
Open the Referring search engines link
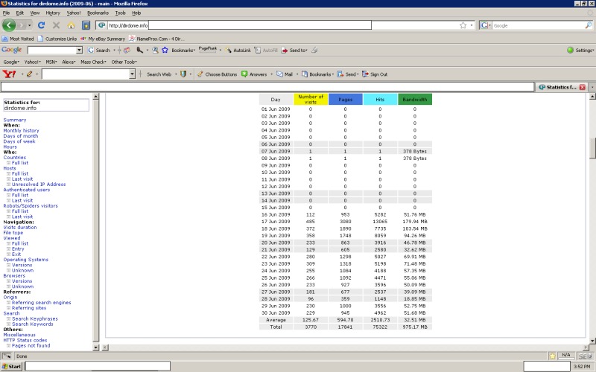[41, 303]
